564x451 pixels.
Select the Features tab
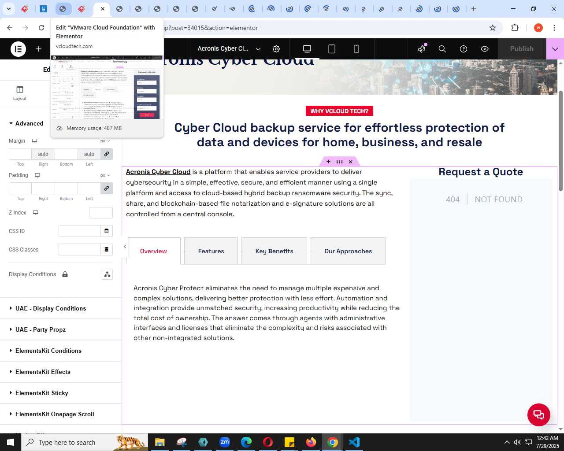coord(211,251)
